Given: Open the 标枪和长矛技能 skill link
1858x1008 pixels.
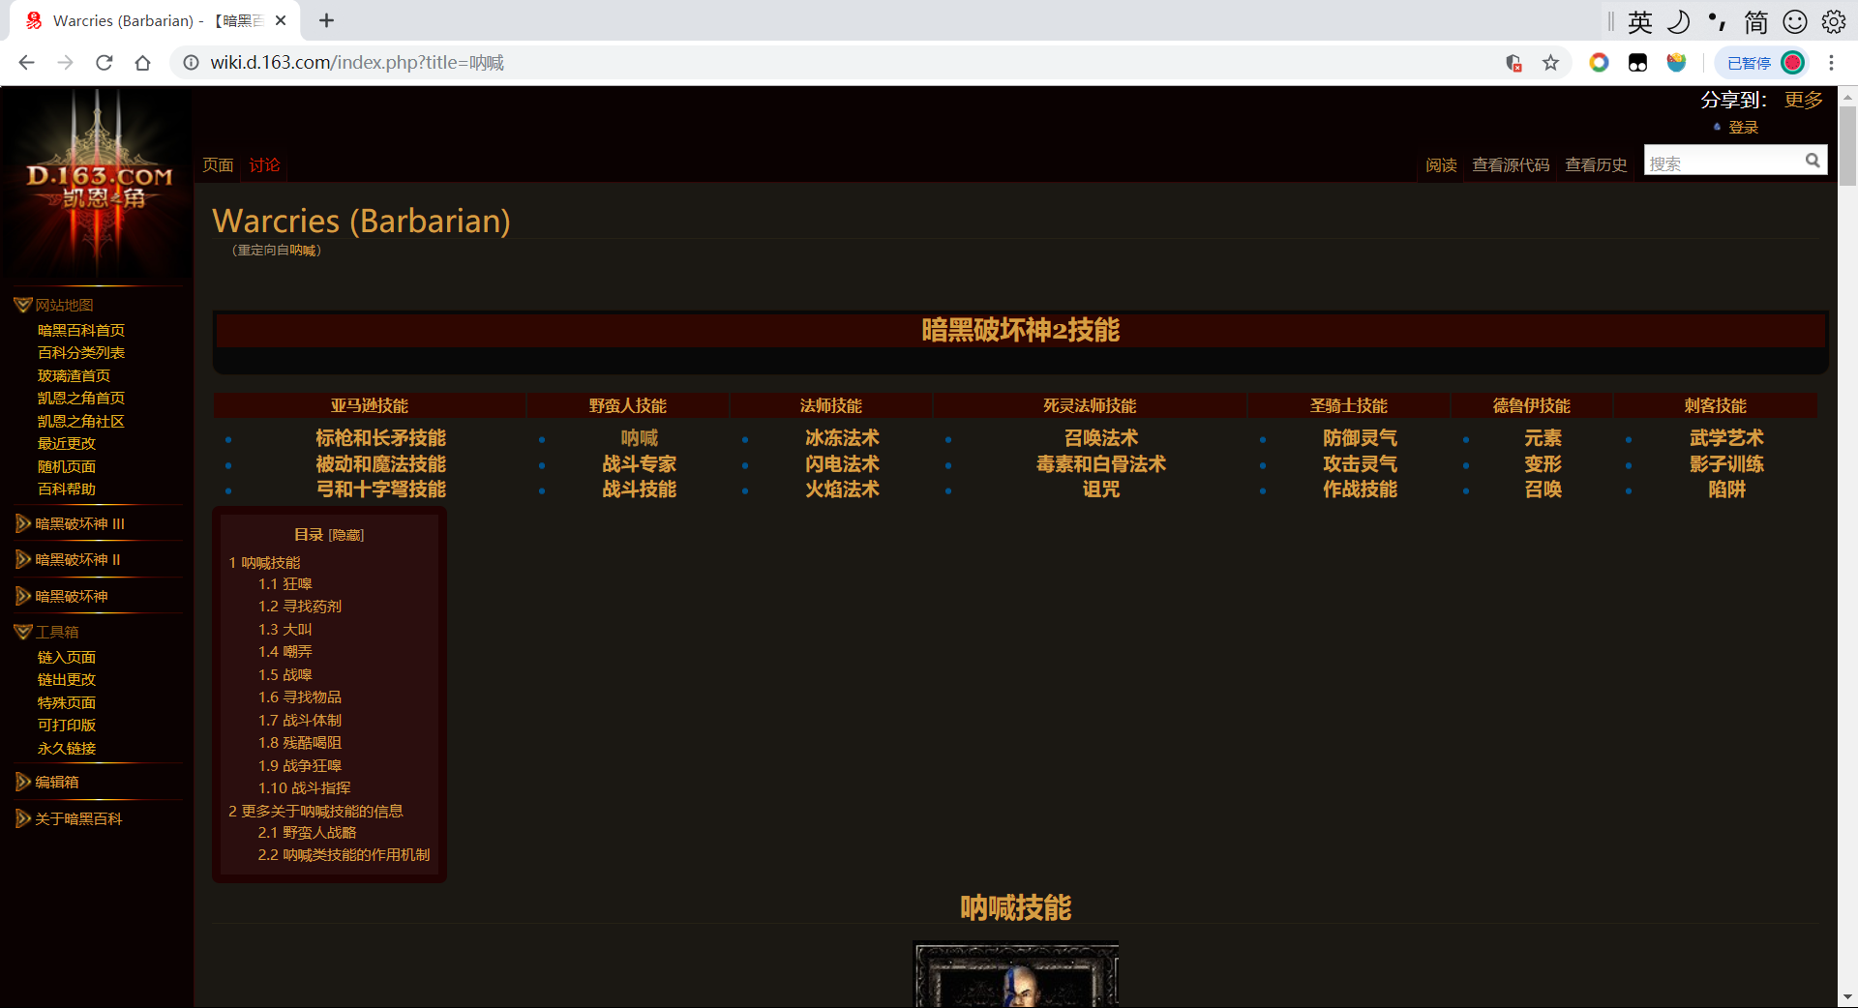Looking at the screenshot, I should pos(381,438).
